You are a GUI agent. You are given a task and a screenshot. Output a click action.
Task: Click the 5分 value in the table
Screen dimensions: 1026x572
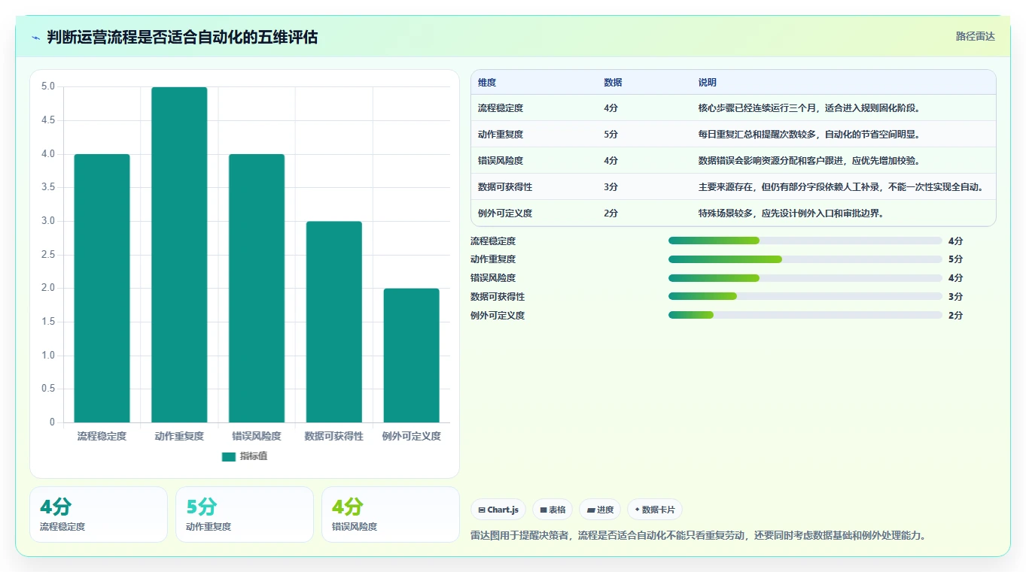(x=610, y=135)
